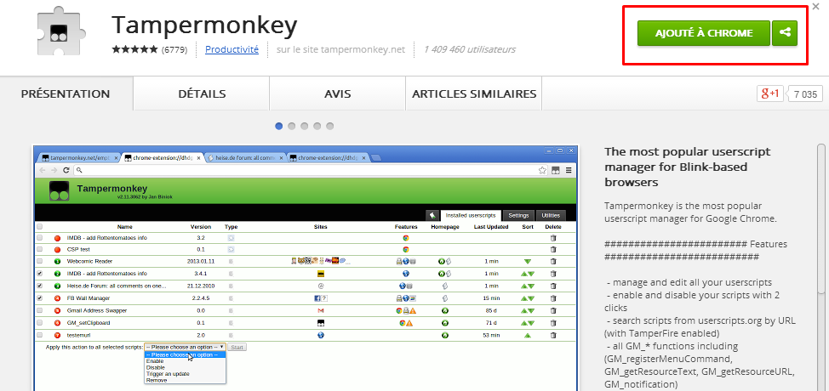Click the green AJOUTÉ À CHROME button
This screenshot has height=391, width=829.
point(704,33)
